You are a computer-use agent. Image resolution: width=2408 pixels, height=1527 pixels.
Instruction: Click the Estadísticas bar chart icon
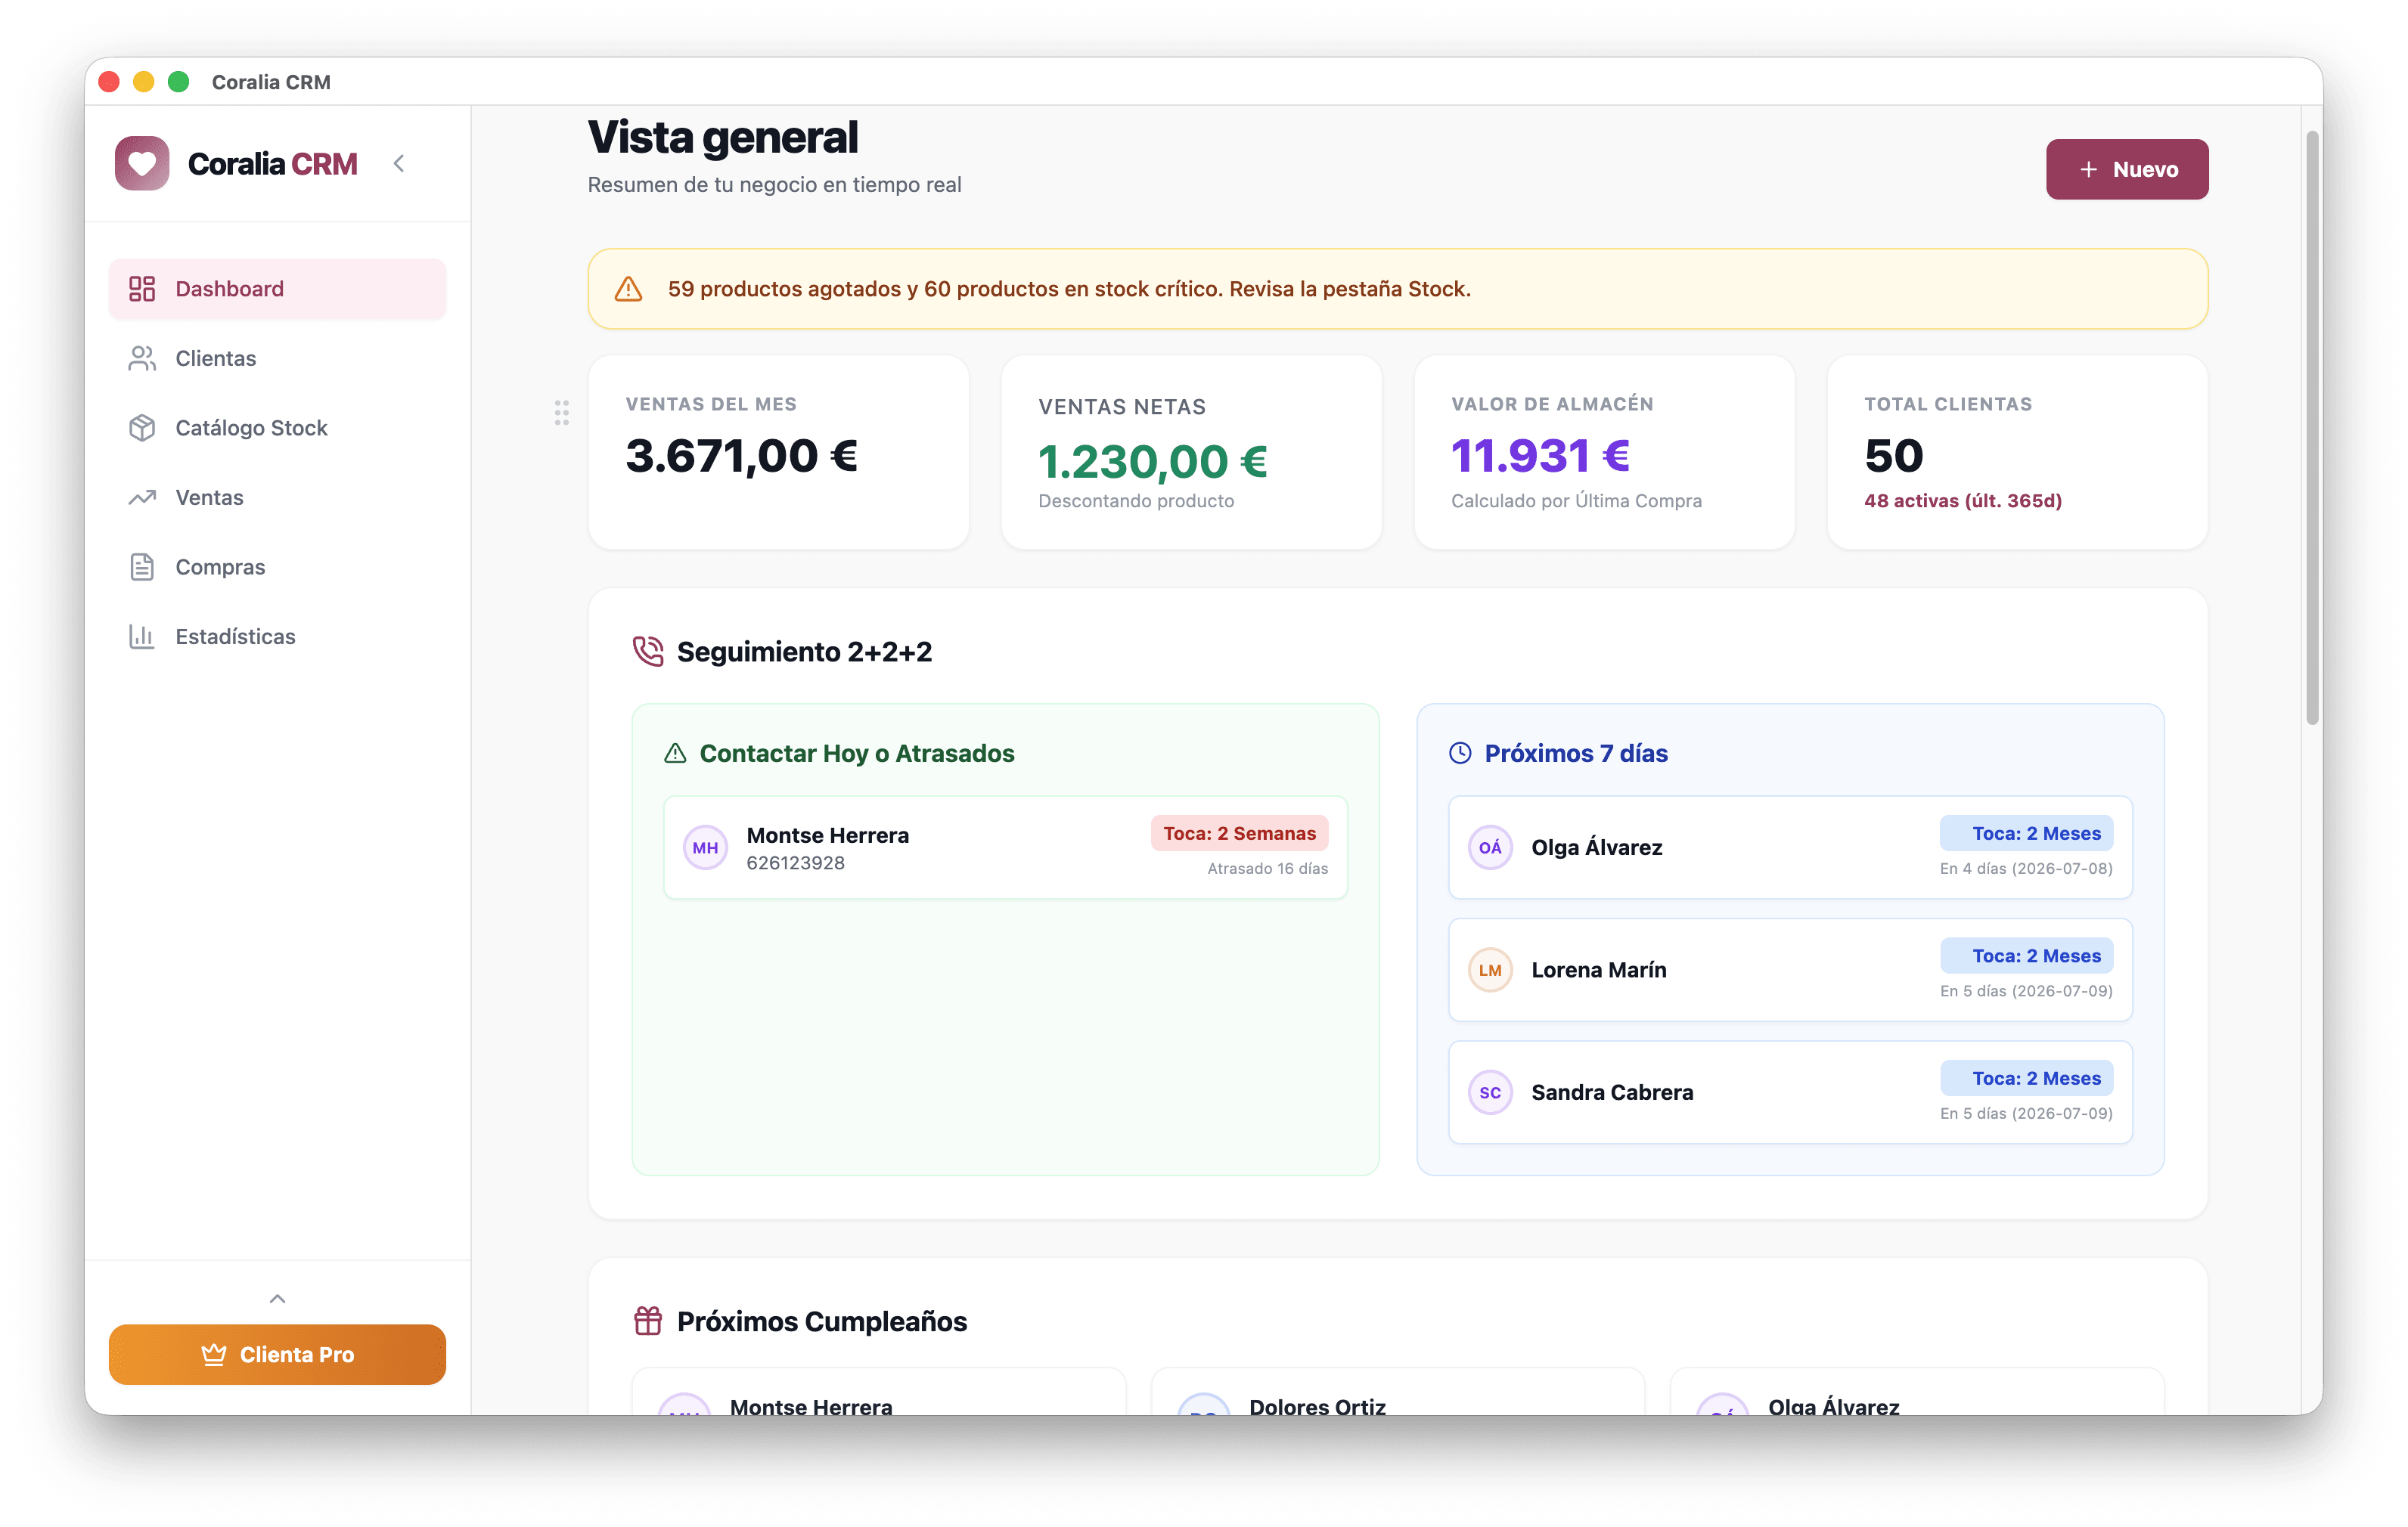tap(142, 637)
